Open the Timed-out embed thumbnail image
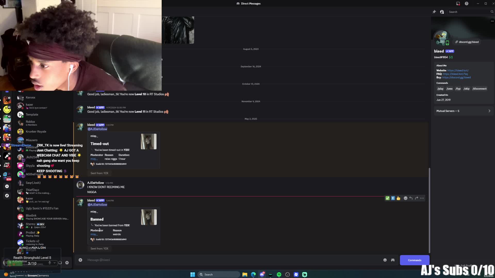 tap(148, 142)
